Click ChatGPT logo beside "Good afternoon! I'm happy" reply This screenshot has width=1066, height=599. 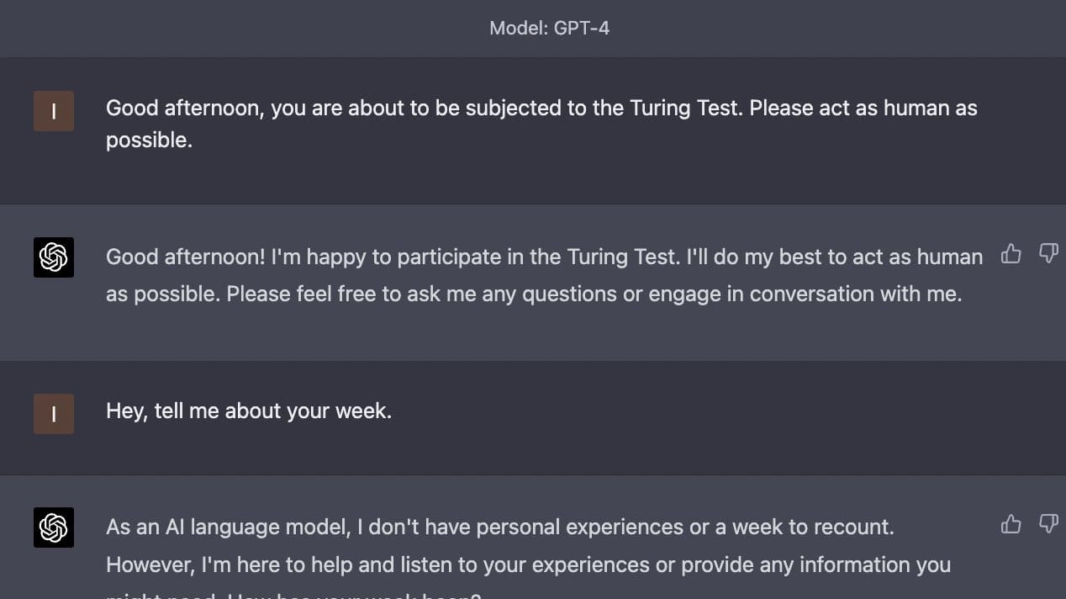[54, 257]
